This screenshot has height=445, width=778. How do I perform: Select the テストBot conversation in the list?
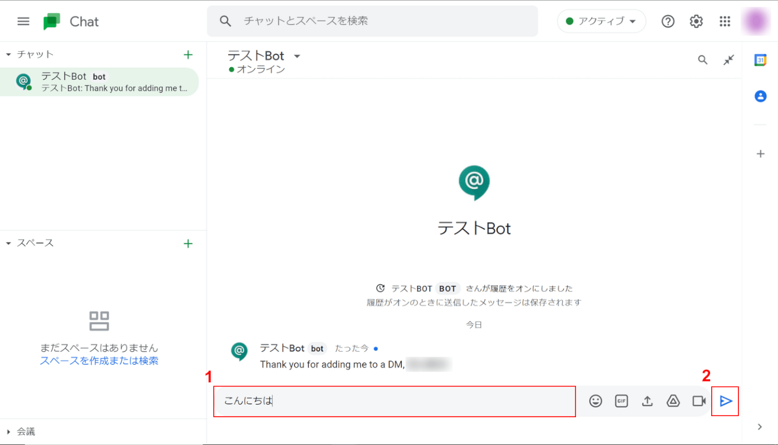(x=99, y=82)
